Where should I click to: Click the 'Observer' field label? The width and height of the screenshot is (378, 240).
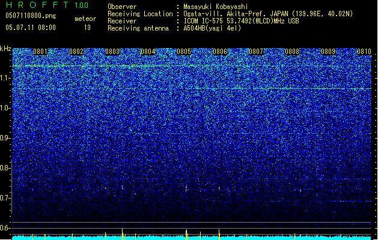click(x=122, y=7)
